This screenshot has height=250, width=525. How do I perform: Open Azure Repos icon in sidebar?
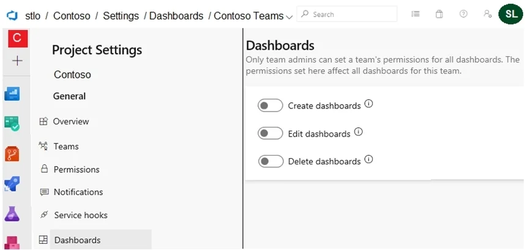pos(12,154)
